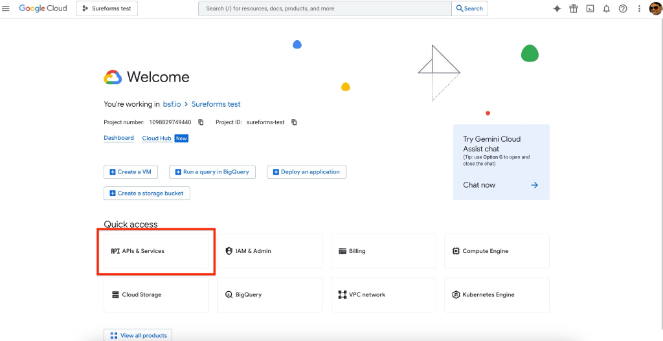Open Billing quick access card
663x341 pixels.
(x=383, y=251)
